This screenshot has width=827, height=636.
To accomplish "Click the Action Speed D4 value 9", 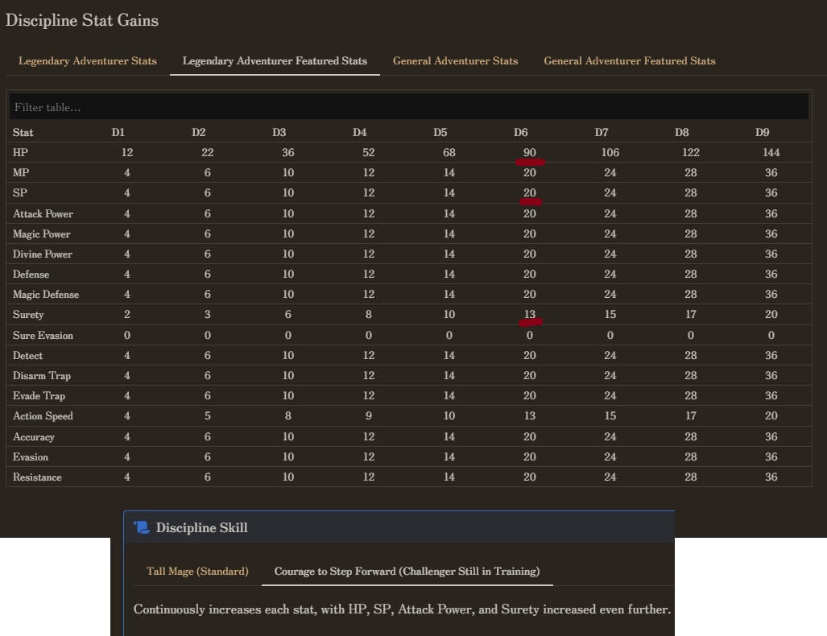I will 369,415.
